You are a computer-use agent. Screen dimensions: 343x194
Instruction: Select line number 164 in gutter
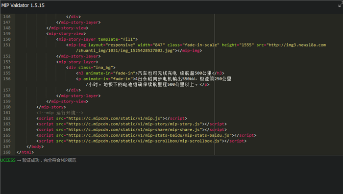pos(7,130)
